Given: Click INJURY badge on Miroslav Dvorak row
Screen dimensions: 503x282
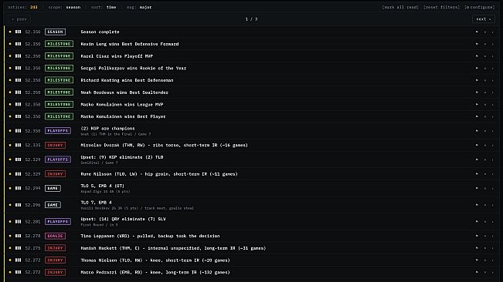Looking at the screenshot, I should [55, 145].
